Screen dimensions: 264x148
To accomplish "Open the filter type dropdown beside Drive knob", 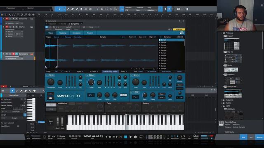I will [x=91, y=95].
